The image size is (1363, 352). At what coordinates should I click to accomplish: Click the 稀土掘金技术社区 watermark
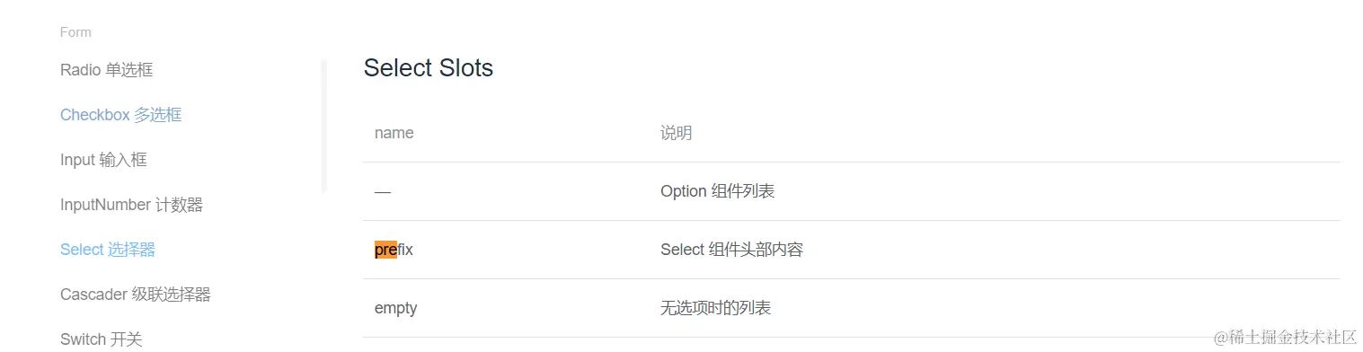tap(1285, 337)
